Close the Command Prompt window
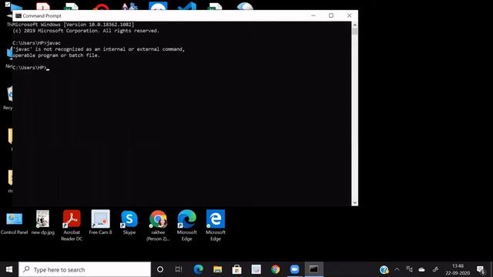The image size is (493, 277). [349, 15]
